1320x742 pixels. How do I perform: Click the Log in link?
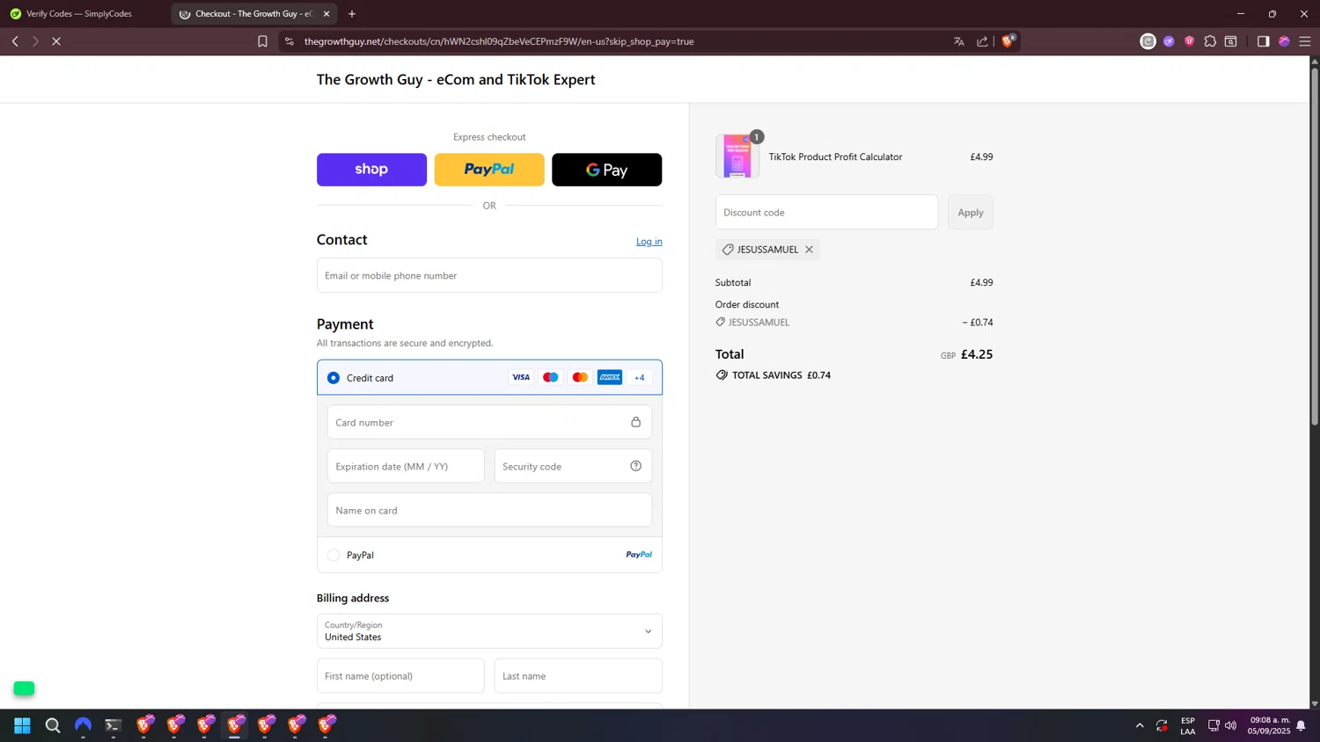649,241
